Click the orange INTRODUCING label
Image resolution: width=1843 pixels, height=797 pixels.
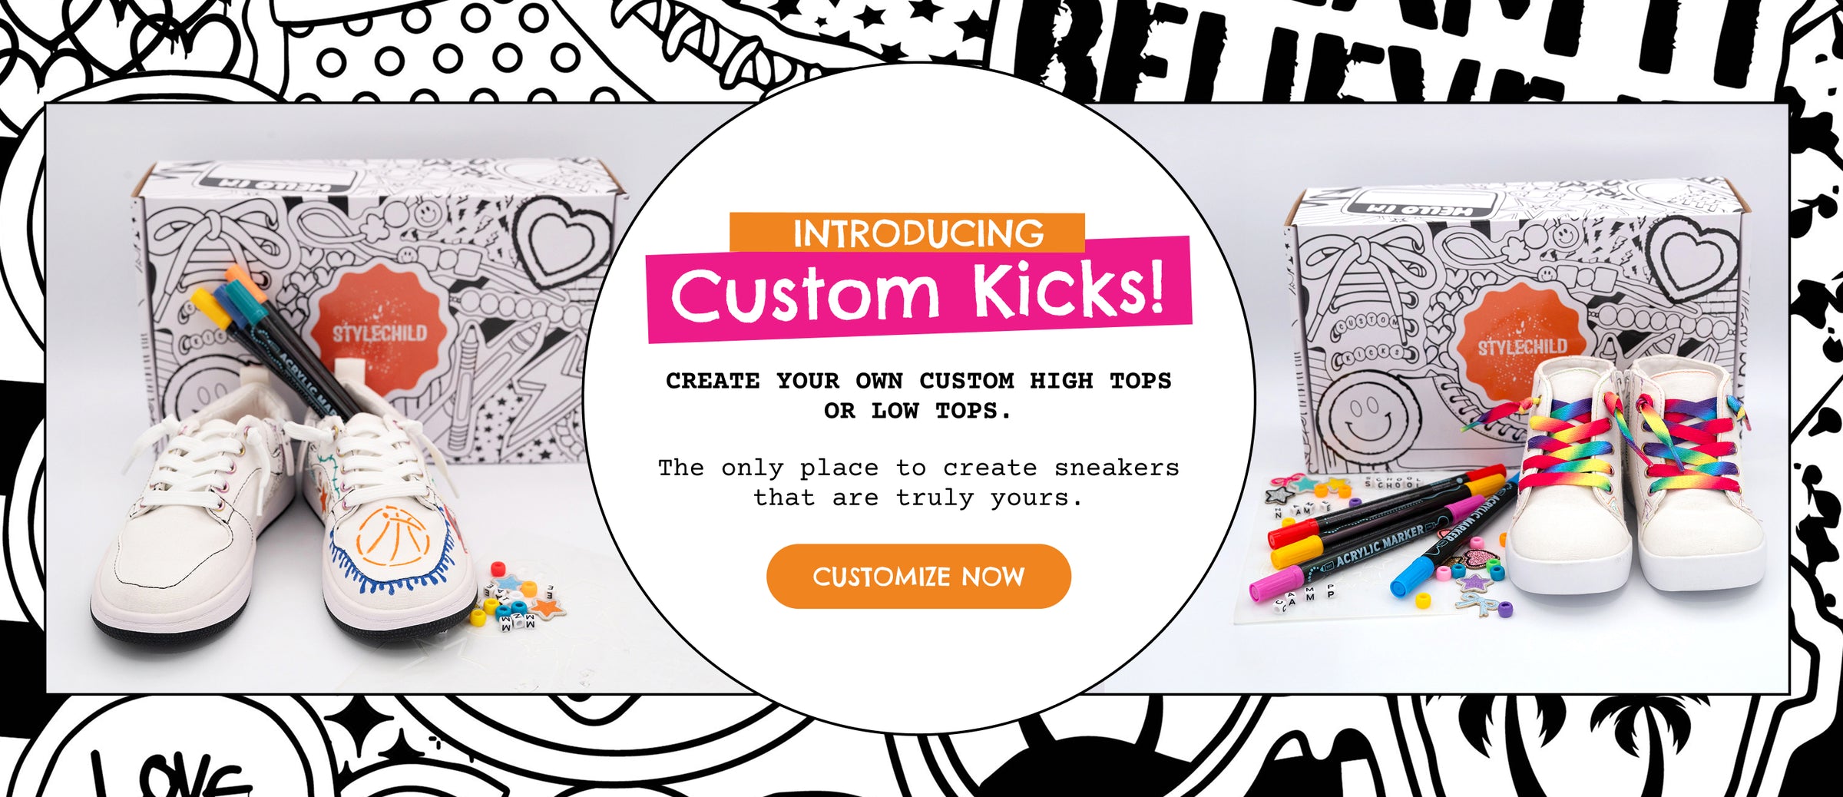[907, 233]
